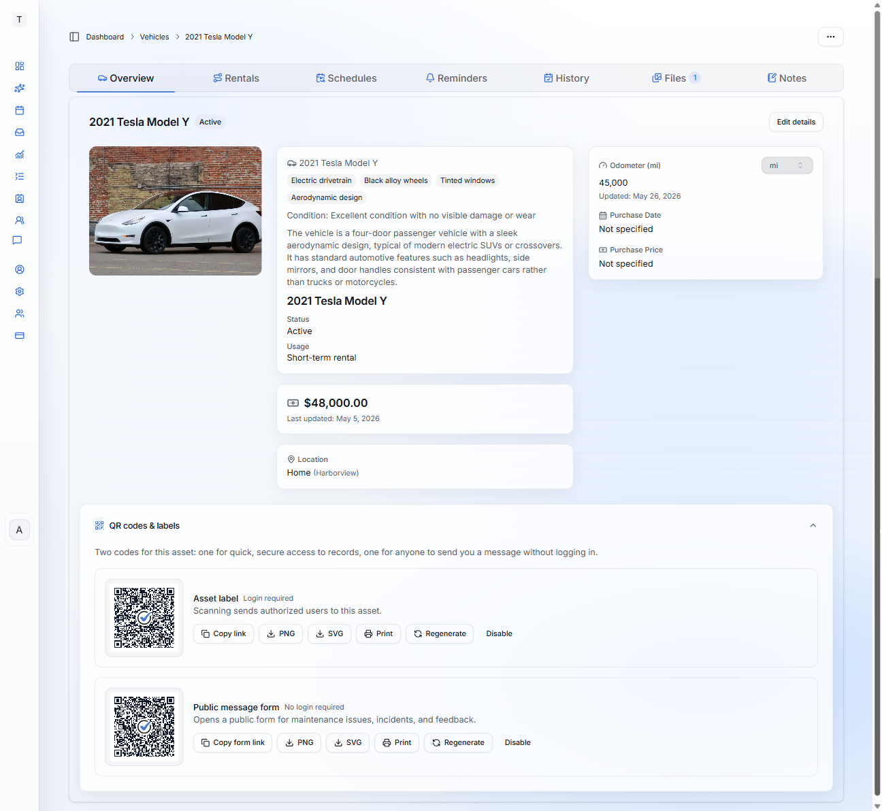Click the Home (Harborview) location text
Image resolution: width=882 pixels, height=811 pixels.
(323, 472)
